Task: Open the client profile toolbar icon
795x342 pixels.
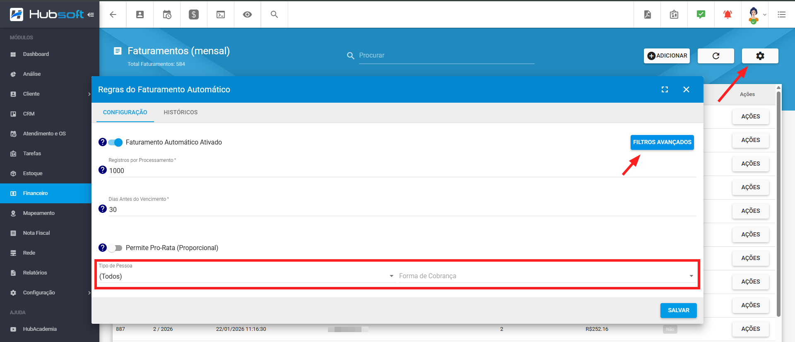Action: pos(140,14)
